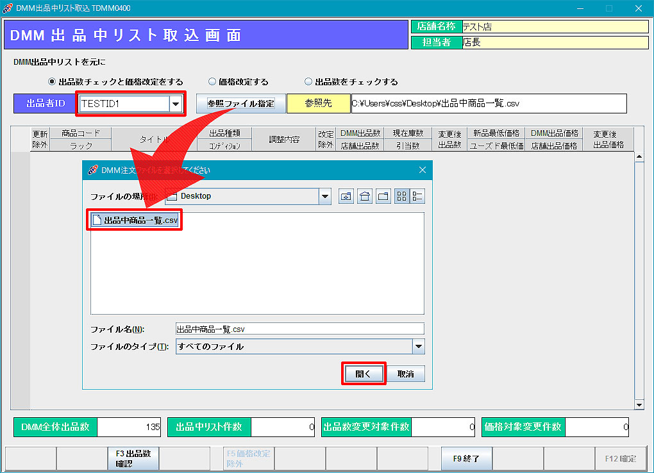Click F5 価格改定除外 function button
This screenshot has width=654, height=473.
point(249,458)
